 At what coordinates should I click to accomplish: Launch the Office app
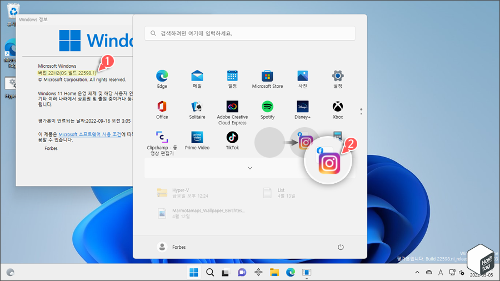tap(162, 110)
